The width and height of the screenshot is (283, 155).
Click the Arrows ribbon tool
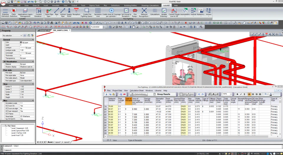click(209, 12)
